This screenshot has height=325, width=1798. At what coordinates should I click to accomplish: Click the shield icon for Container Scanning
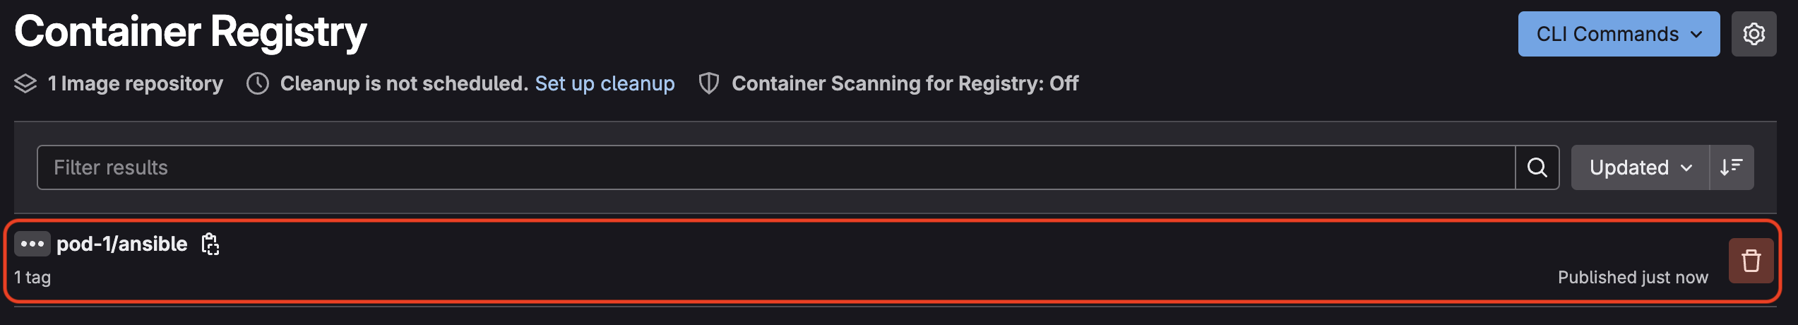point(708,83)
